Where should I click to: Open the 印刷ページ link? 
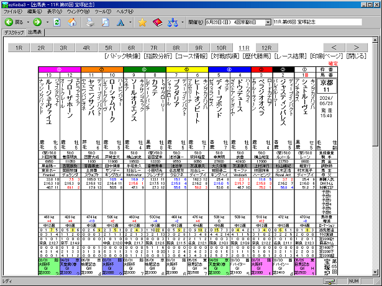click(327, 56)
